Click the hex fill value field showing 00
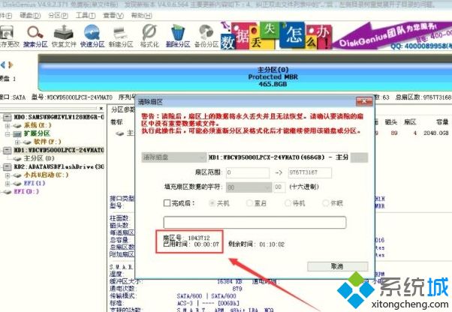Viewport: 452px width, 312px height. (279, 187)
